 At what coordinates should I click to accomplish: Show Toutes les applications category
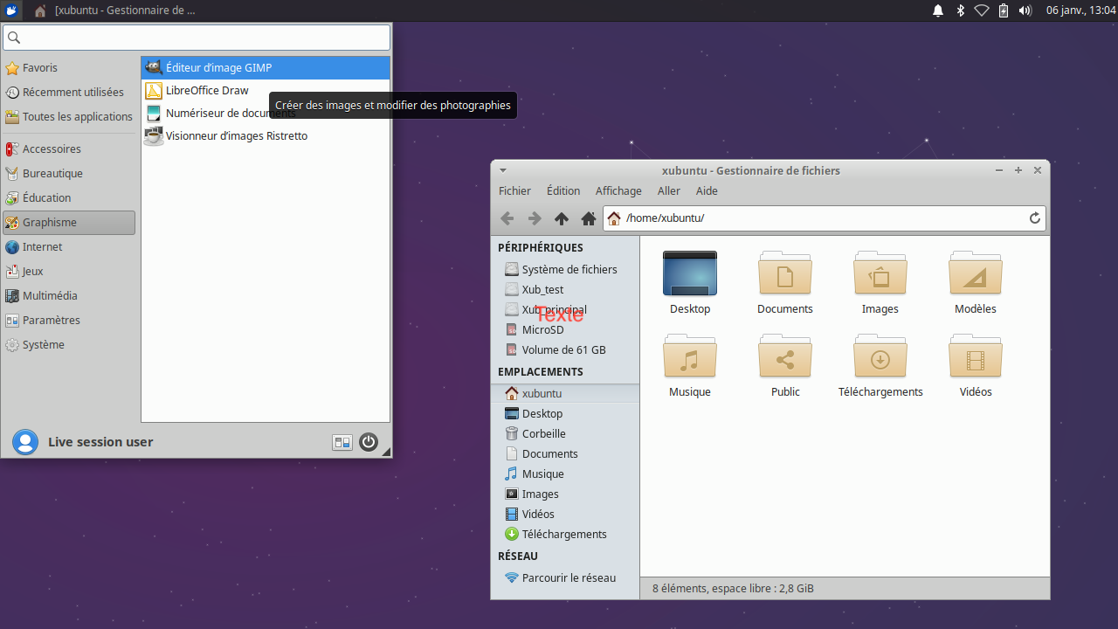[77, 117]
